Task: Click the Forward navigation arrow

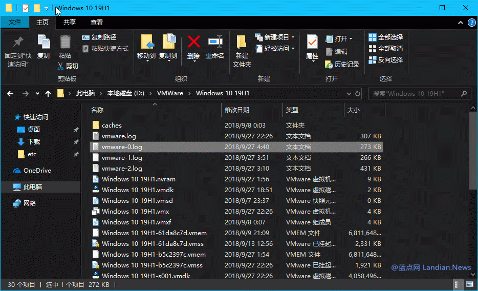Action: [x=25, y=94]
